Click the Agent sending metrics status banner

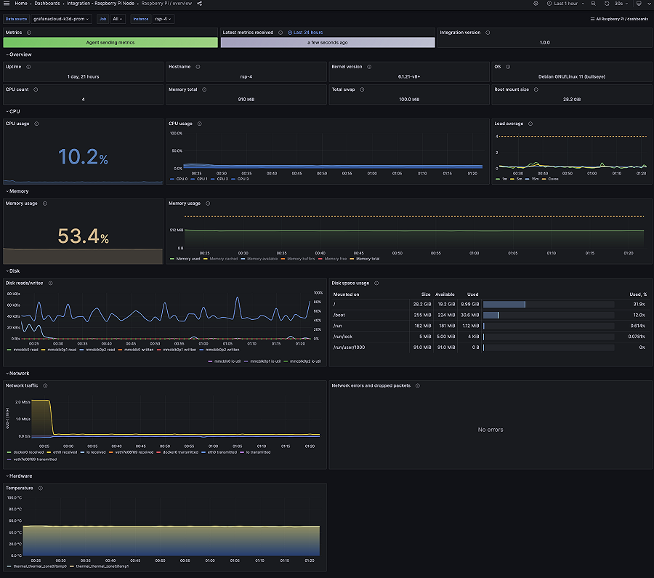109,44
